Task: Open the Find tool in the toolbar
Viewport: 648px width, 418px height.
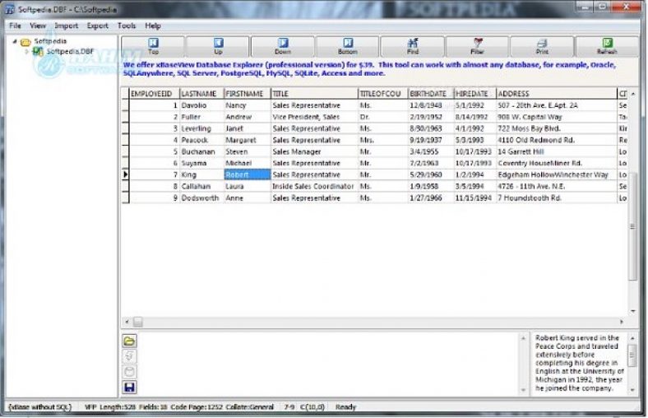Action: pyautogui.click(x=412, y=46)
